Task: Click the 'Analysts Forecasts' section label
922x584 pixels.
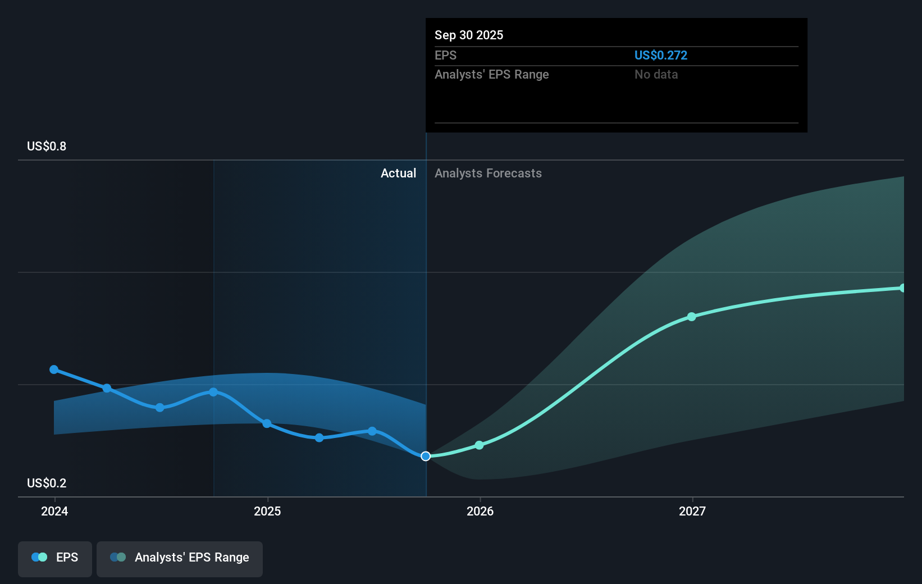Action: point(488,174)
